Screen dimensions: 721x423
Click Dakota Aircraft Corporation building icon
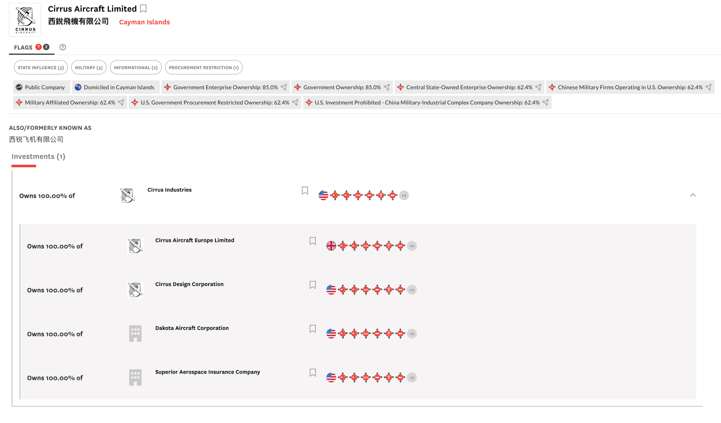point(135,334)
